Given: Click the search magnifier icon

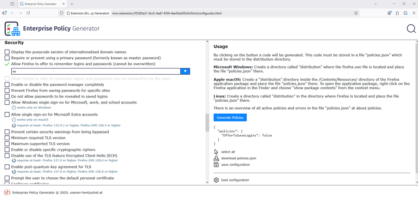Looking at the screenshot, I should click(x=411, y=29).
